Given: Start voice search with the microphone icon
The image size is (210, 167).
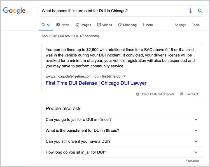Looking at the screenshot, I should (190, 11).
